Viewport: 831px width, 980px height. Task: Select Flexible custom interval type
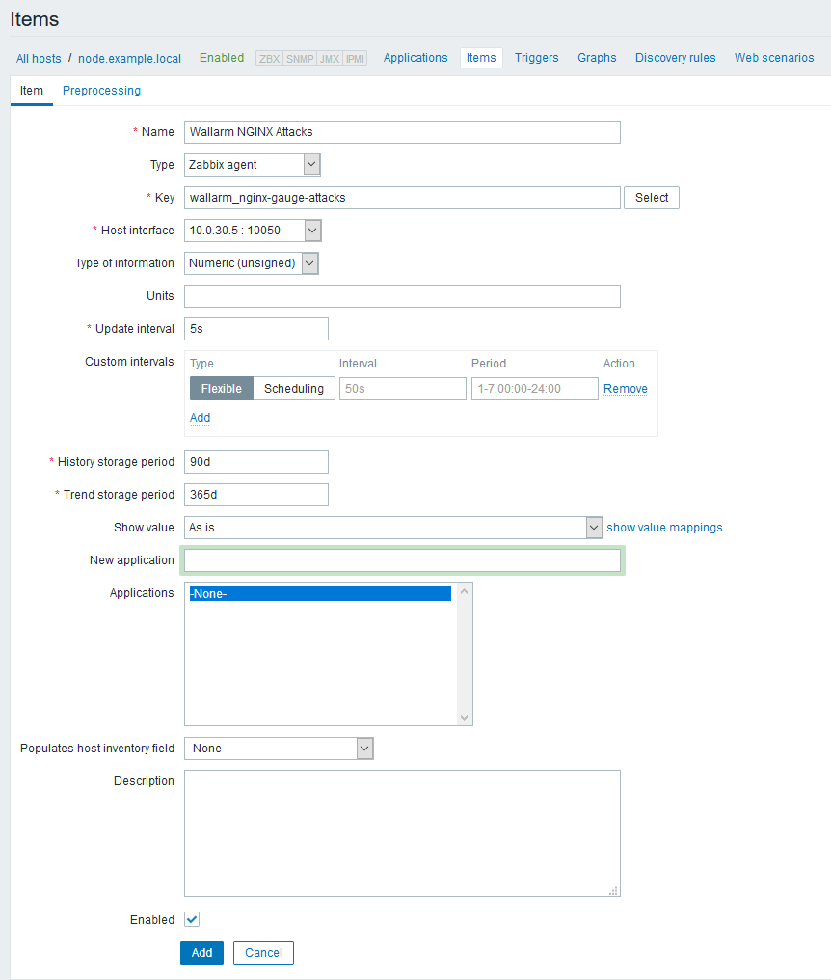point(222,389)
